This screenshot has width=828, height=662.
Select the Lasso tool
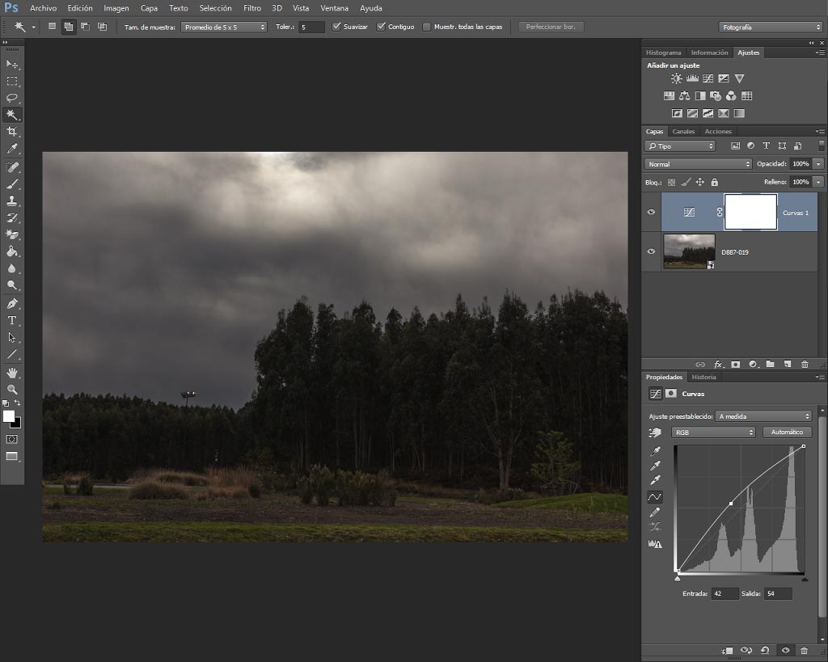point(11,98)
